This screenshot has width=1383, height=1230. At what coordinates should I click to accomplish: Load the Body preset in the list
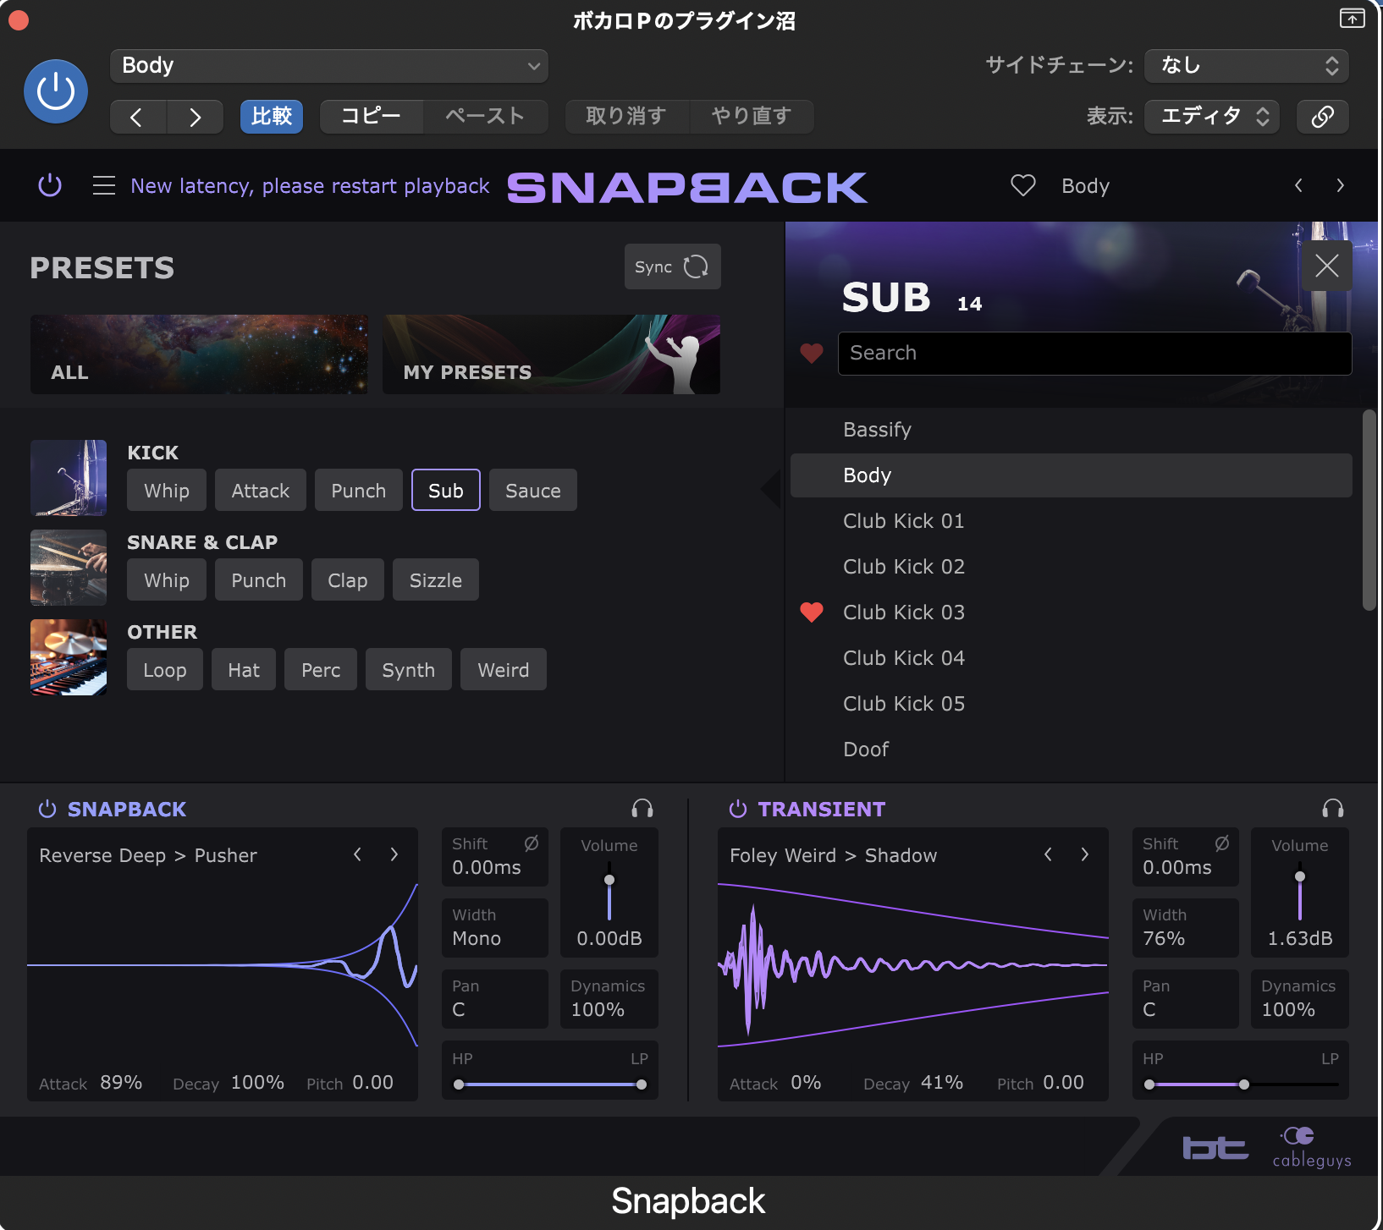tap(1072, 475)
